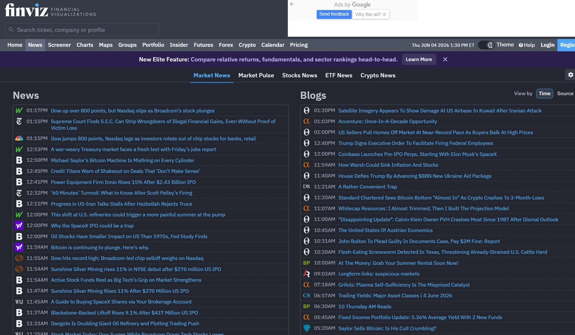575x335 pixels.
Task: Open Charts from the navigation bar
Action: pyautogui.click(x=85, y=45)
